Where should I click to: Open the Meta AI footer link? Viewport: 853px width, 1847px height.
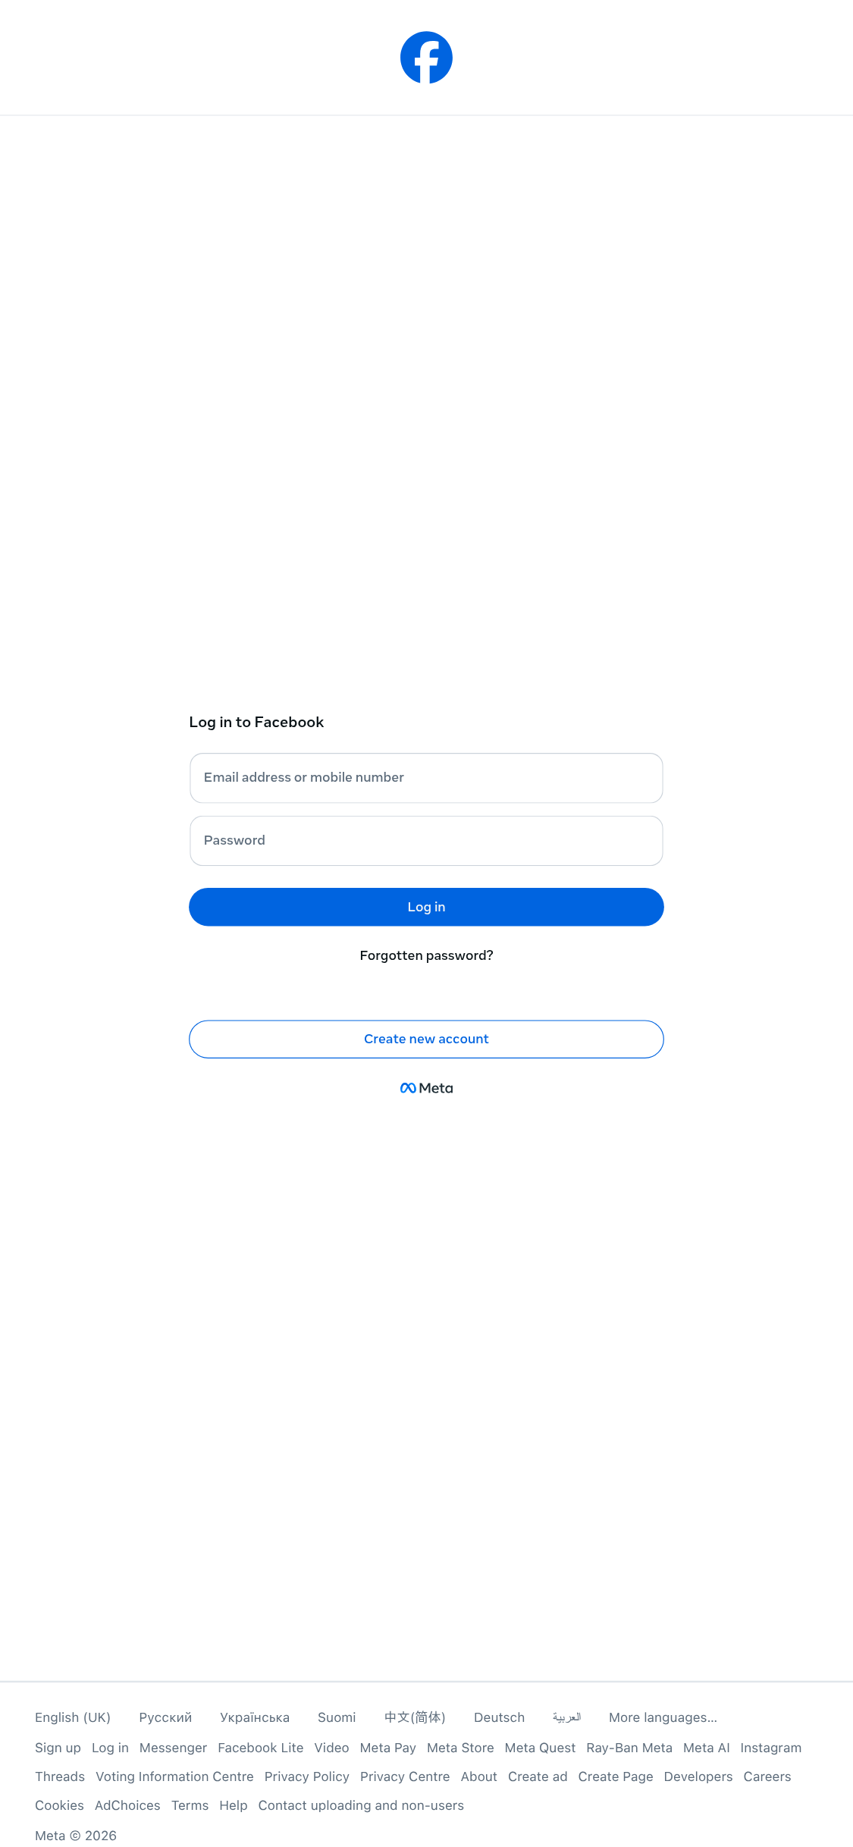click(x=706, y=1748)
